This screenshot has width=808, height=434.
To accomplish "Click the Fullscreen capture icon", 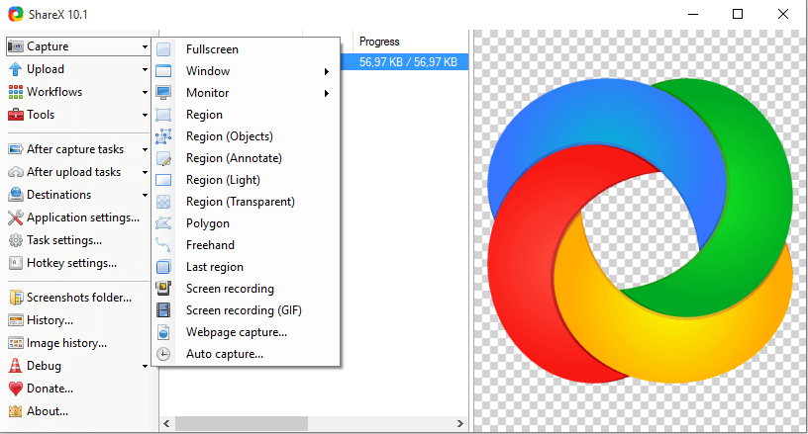I will (164, 49).
